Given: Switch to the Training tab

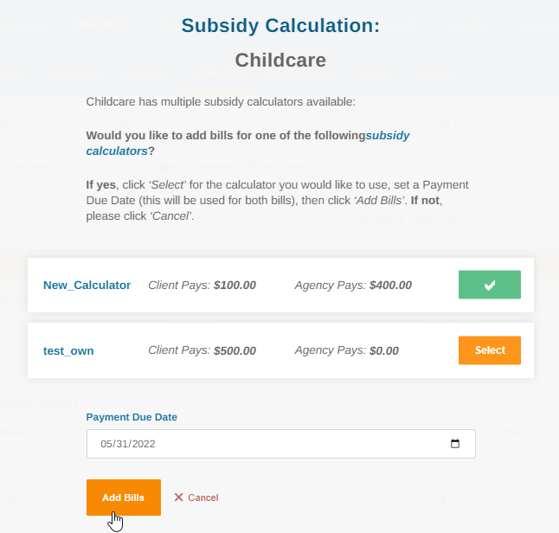Looking at the screenshot, I should 146,74.
